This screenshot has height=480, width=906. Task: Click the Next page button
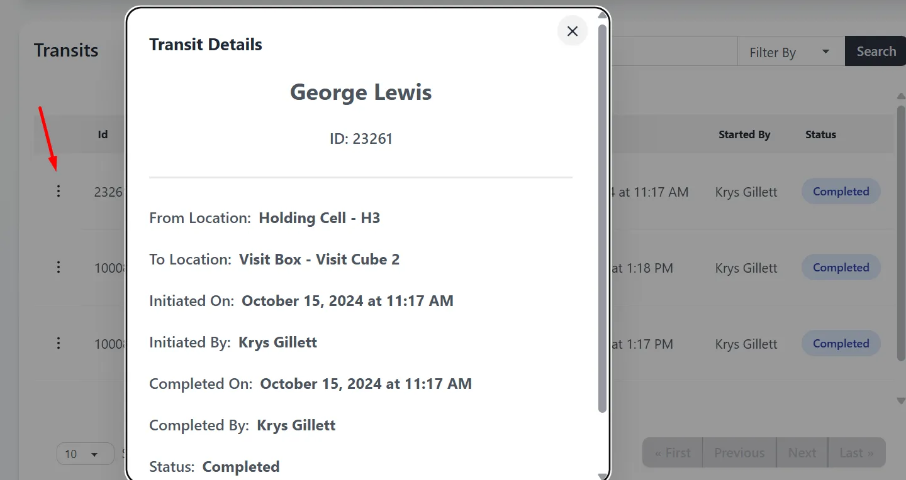[x=802, y=453]
